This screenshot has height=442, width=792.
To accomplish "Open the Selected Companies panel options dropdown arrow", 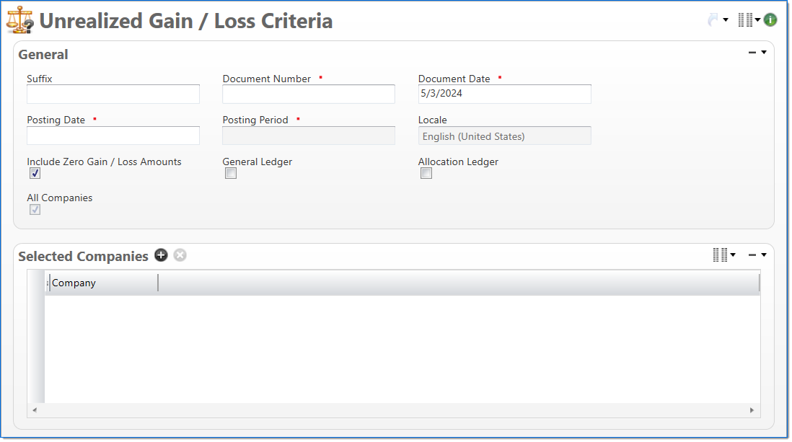I will [764, 255].
